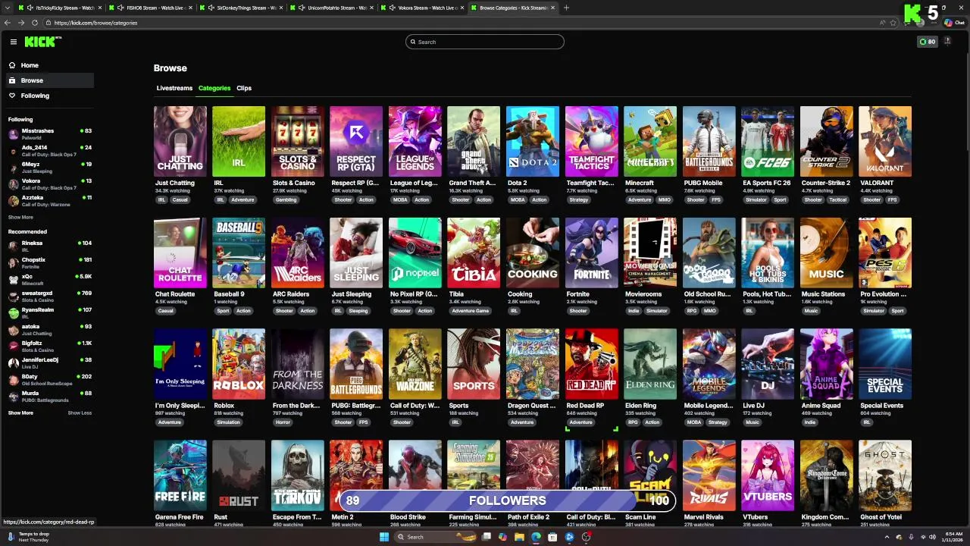Screen dimensions: 970x546
Task: Switch to UnicornPotatHo Stream browser tab
Action: [x=332, y=8]
